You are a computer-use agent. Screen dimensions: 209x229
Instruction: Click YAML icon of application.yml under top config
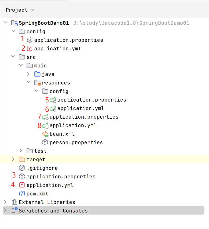[x=30, y=48]
